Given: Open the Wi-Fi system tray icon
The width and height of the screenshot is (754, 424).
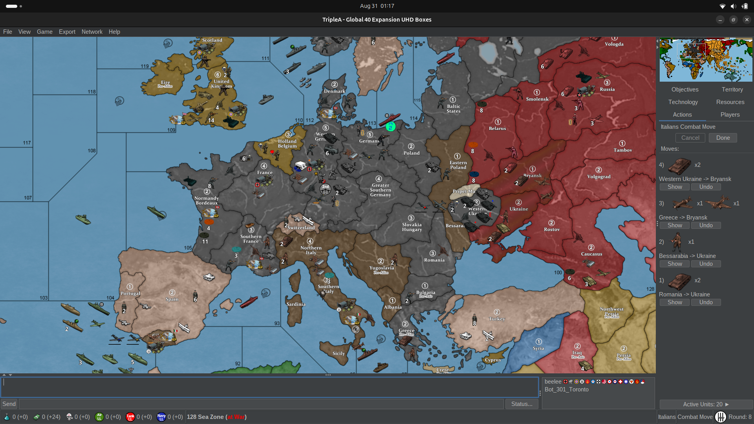Looking at the screenshot, I should pyautogui.click(x=722, y=6).
